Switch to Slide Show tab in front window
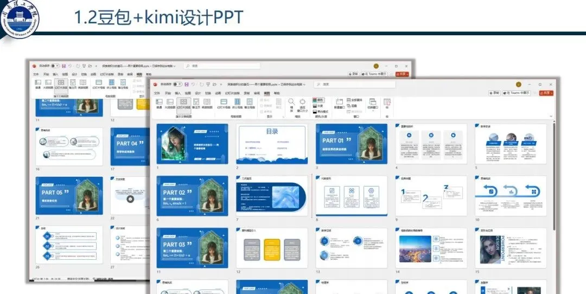Screen dimensions: 586x294 tap(231, 93)
